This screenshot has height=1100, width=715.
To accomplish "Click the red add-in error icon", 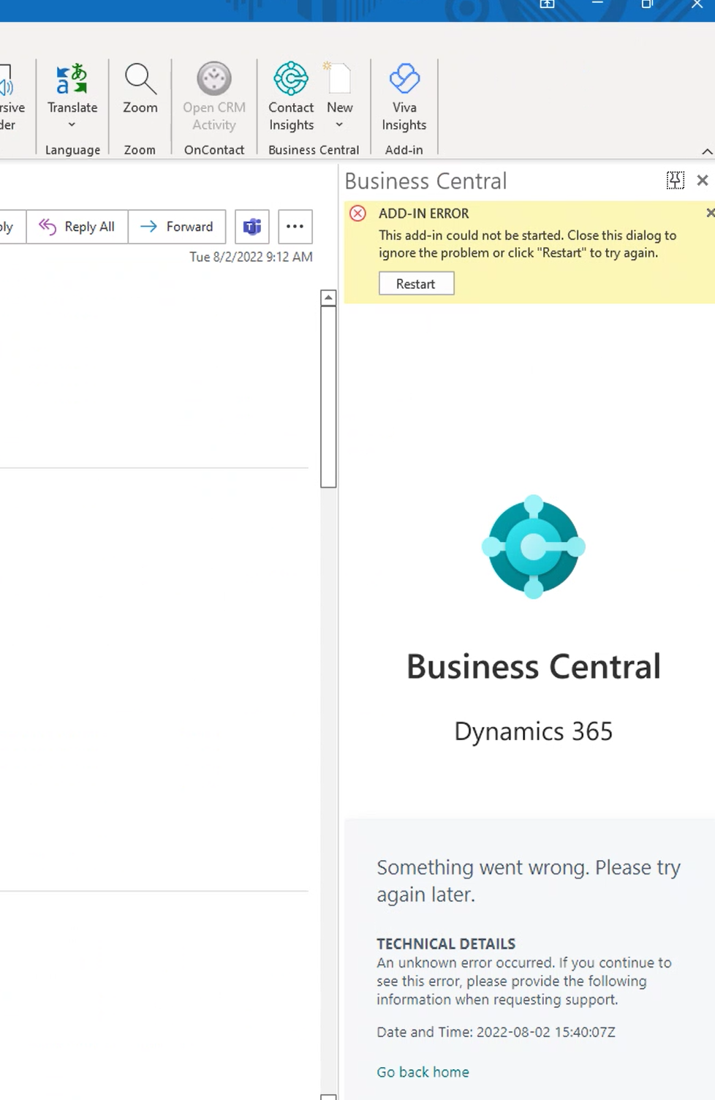I will pyautogui.click(x=358, y=214).
